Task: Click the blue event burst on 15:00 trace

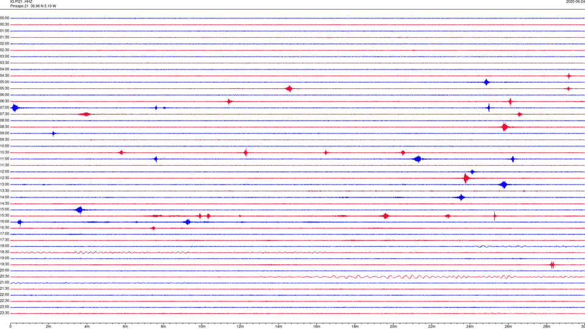Action: [x=79, y=210]
